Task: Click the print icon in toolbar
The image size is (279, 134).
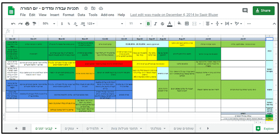Action: tap(27, 24)
